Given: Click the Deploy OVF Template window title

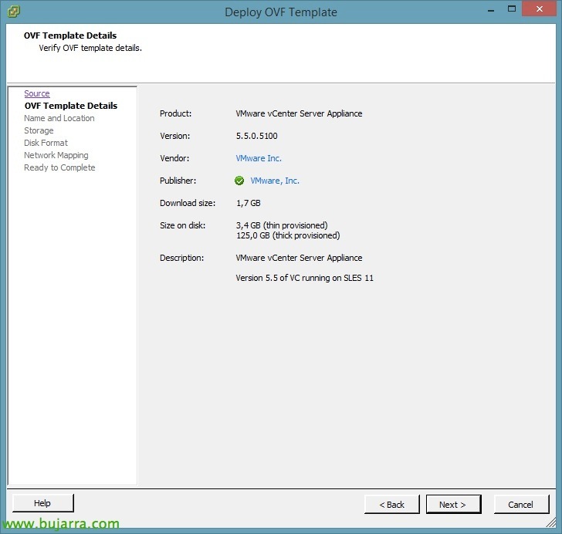Looking at the screenshot, I should pyautogui.click(x=281, y=12).
